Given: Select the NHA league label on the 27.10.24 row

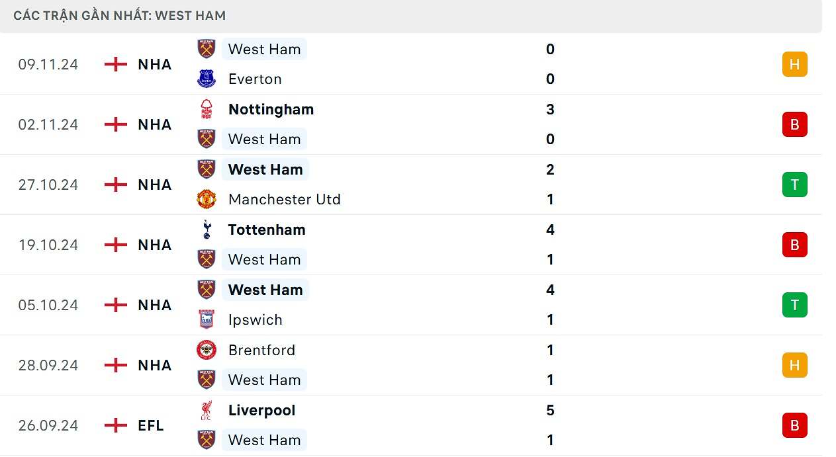Looking at the screenshot, I should (154, 185).
